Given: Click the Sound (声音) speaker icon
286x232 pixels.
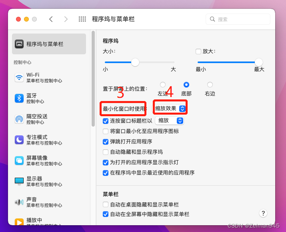Looking at the screenshot, I should (19, 202).
